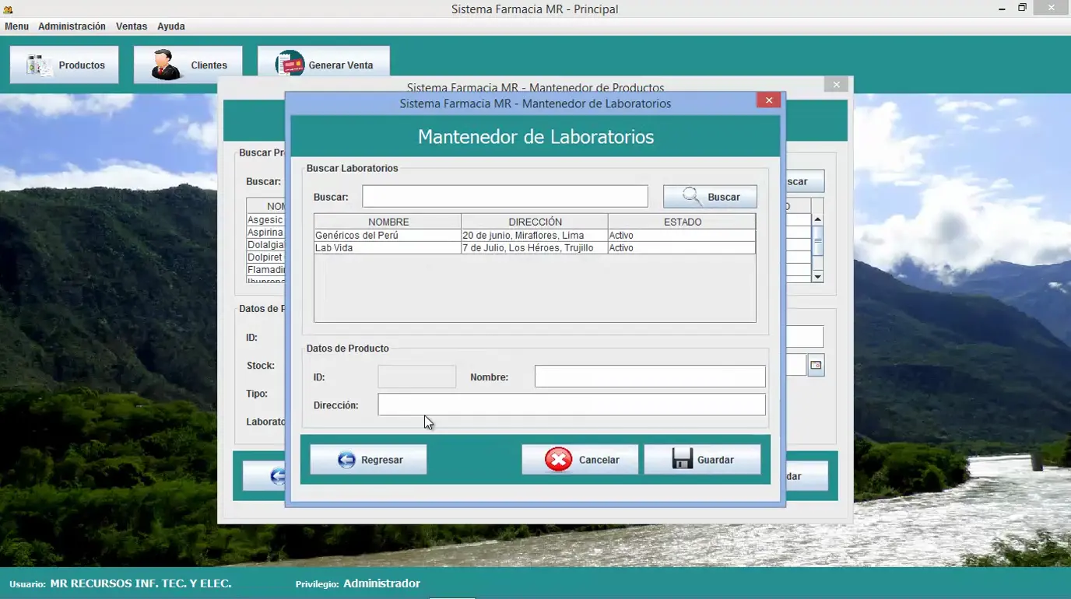
Task: Open the calendar picker beside the date field
Action: click(815, 364)
